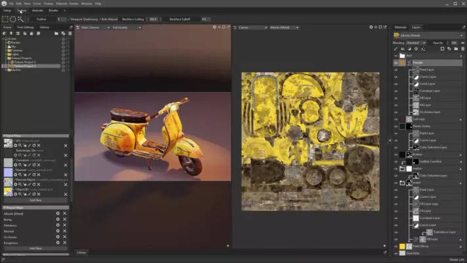Click the Feather value field
Screen dimensions: 467x263
pos(62,19)
